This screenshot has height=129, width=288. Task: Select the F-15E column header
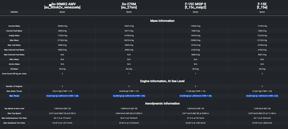[x=262, y=6]
